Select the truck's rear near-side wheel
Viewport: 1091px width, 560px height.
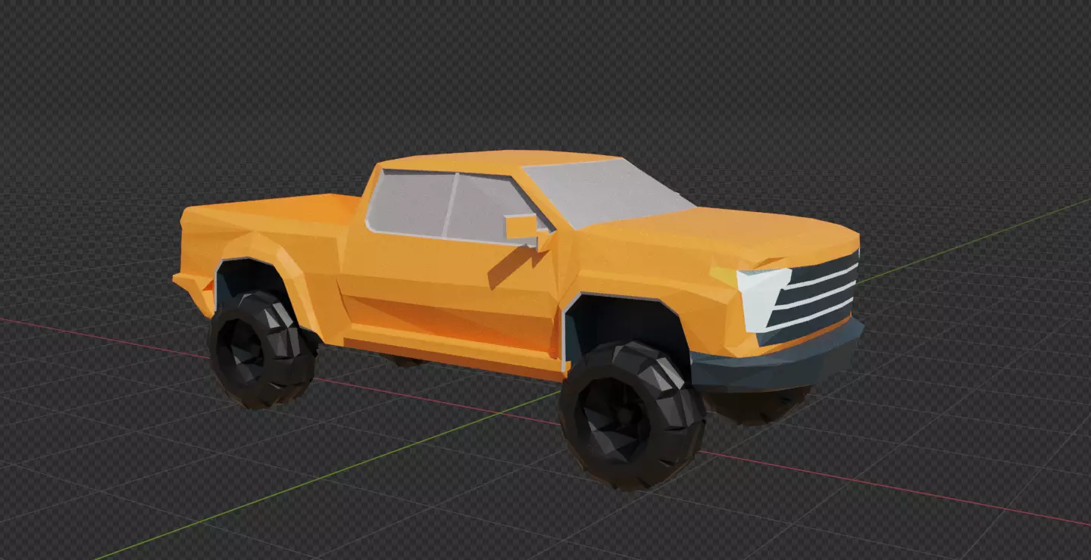coord(263,350)
